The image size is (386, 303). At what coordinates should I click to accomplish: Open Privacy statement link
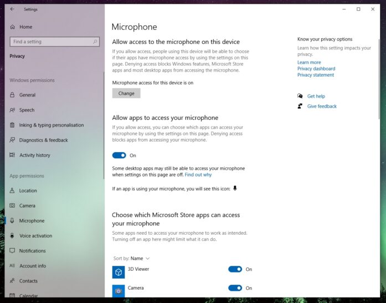(x=316, y=75)
